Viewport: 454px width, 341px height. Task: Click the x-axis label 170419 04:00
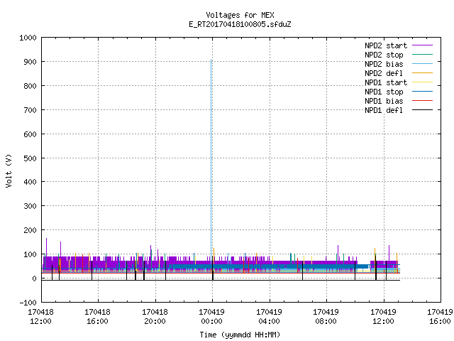[269, 317]
